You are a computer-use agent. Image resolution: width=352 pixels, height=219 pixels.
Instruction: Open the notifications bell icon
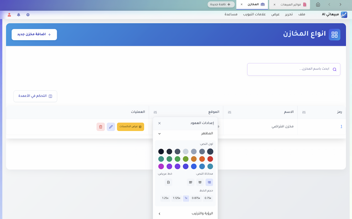click(x=19, y=15)
